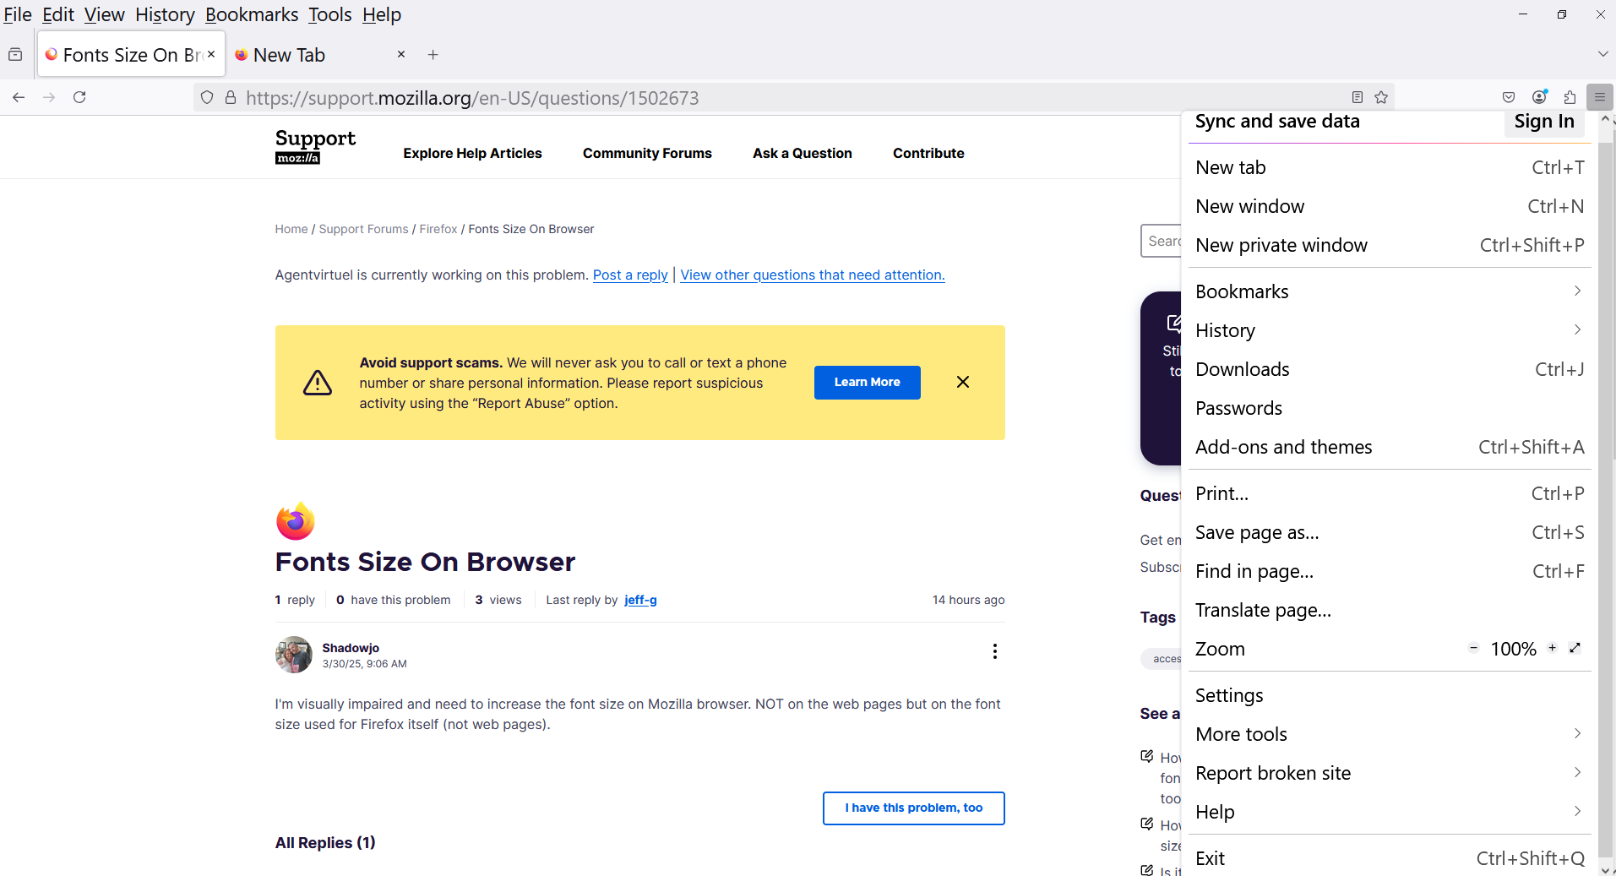Open the Edit menu in menu bar
Viewport: 1616px width, 876px height.
[58, 14]
